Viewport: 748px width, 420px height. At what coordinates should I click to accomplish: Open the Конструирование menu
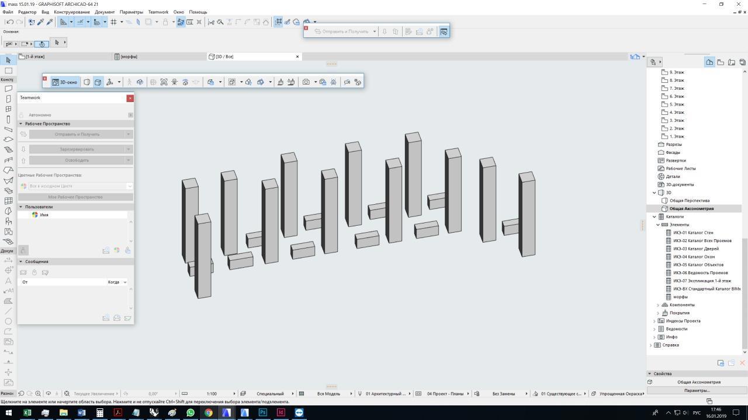click(72, 12)
